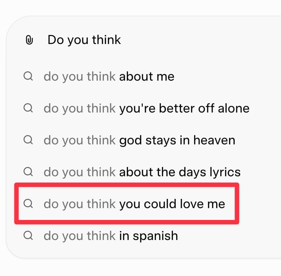Click bold 'you're better off alone' text

click(184, 108)
